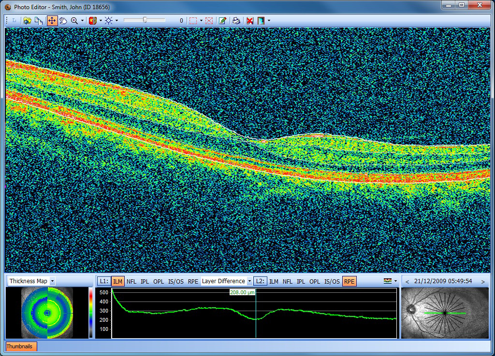Click the red X delete icon
The width and height of the screenshot is (495, 356).
pyautogui.click(x=250, y=21)
